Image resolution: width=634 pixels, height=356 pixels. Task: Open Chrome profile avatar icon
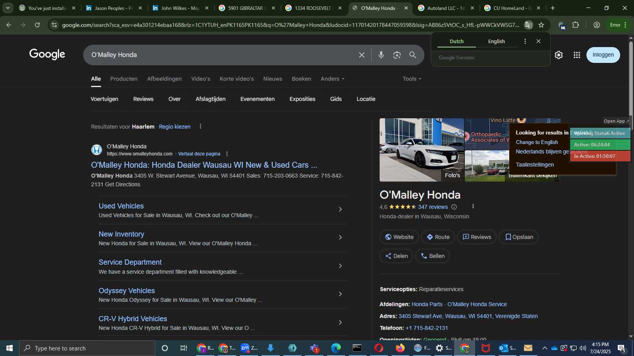click(597, 25)
